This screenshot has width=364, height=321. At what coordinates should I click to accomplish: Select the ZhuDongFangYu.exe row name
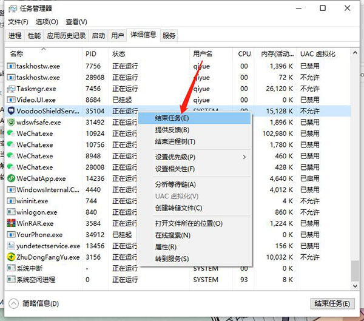pos(48,257)
